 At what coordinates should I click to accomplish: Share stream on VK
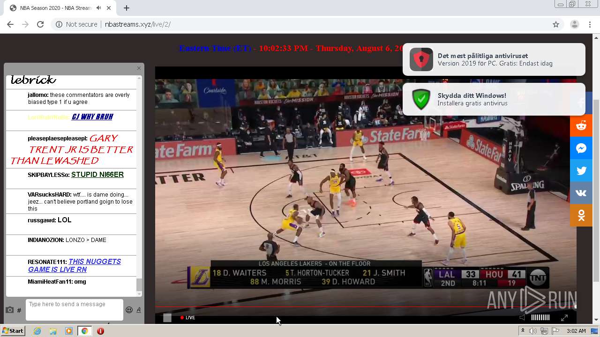click(x=581, y=193)
